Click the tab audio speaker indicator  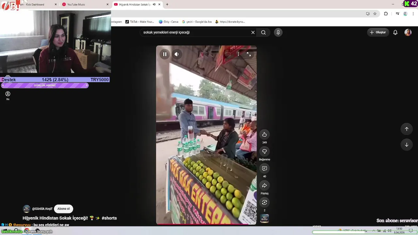pyautogui.click(x=154, y=5)
